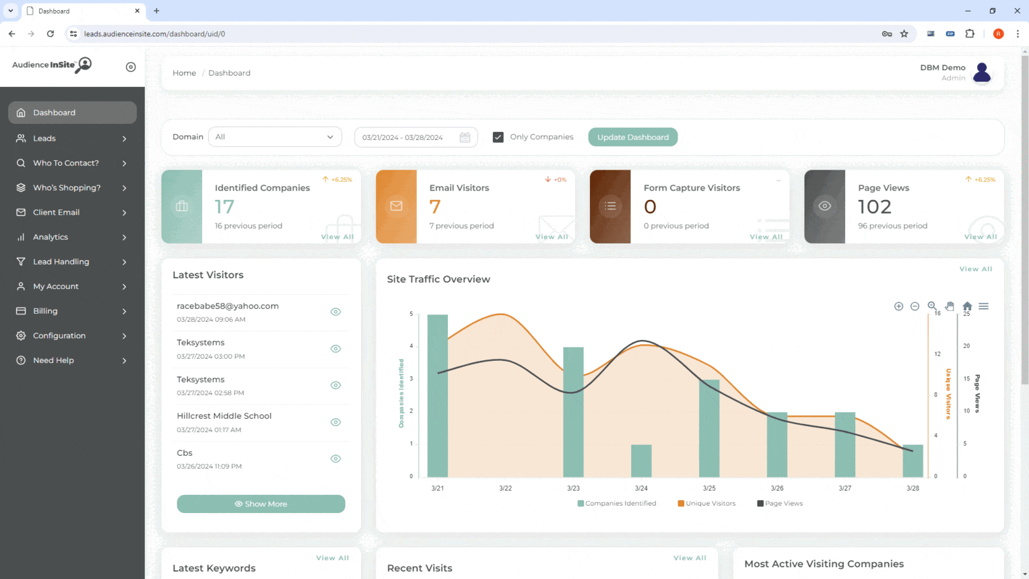Activate the chart panning hand tool

(950, 306)
